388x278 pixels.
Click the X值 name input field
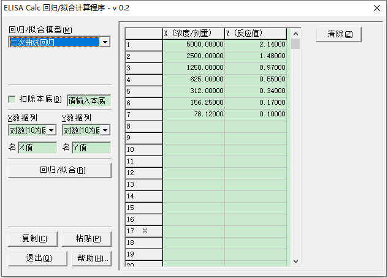coord(37,148)
